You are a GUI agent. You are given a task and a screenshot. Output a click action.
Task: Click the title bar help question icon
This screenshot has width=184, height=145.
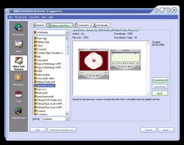[157, 11]
